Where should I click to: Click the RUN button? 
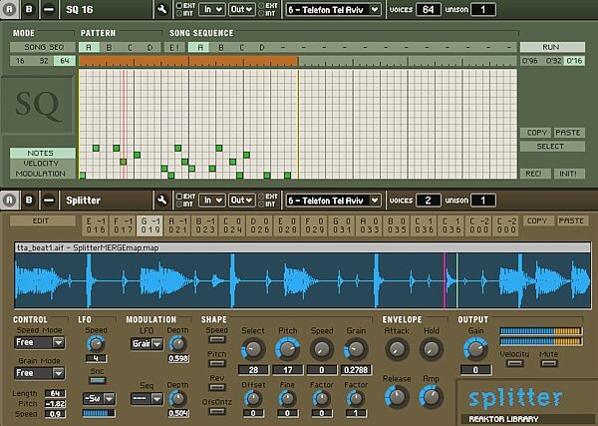coord(552,47)
